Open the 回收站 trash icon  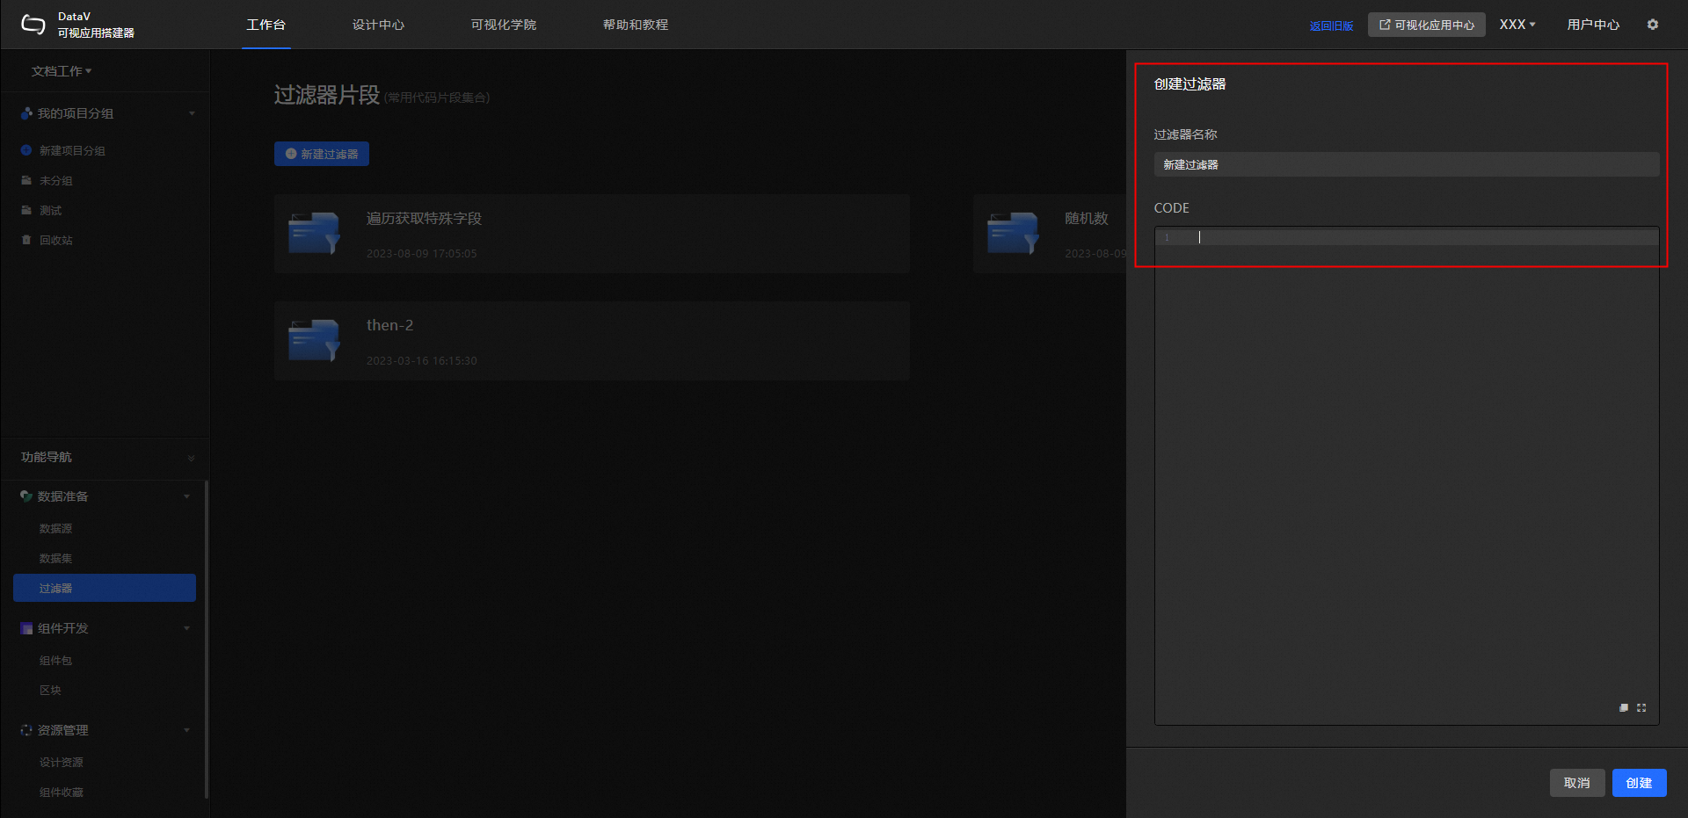pyautogui.click(x=26, y=240)
